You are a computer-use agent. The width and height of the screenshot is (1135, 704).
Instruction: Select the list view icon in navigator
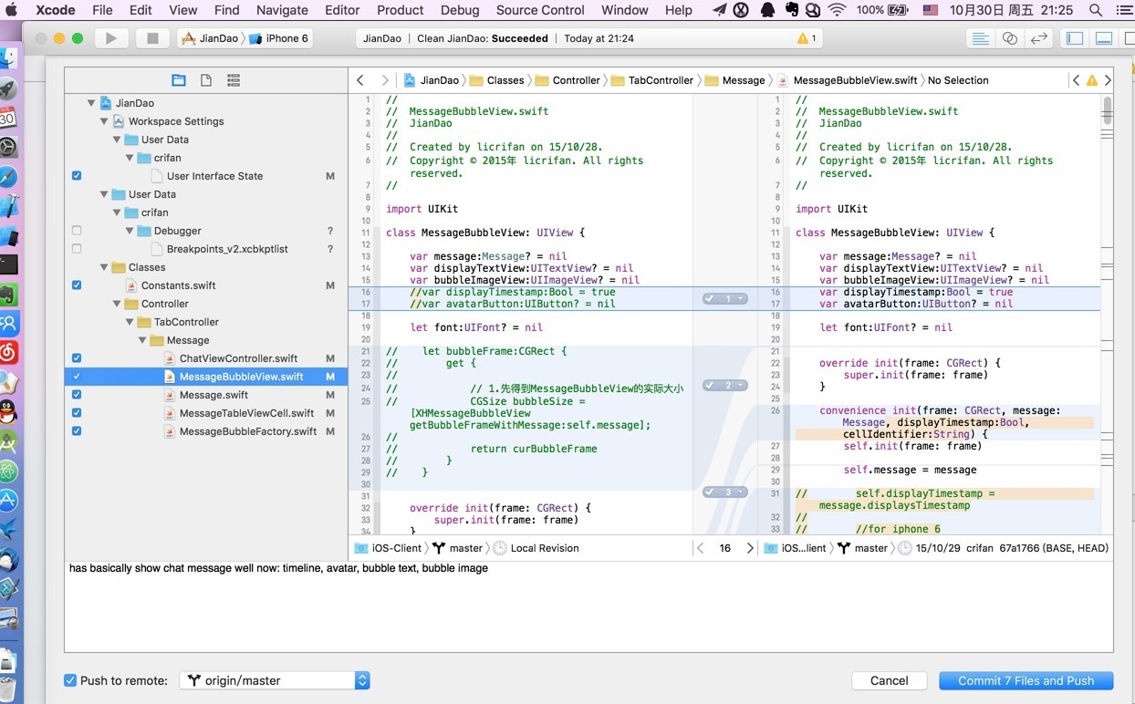(234, 80)
